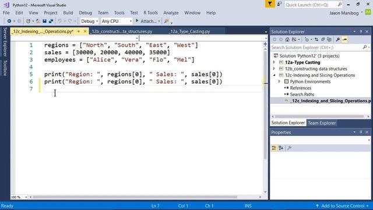Screen dimensions: 373x210
Task: Collapse the 12c-Indexing and Slicing Operations project
Action: [275, 75]
